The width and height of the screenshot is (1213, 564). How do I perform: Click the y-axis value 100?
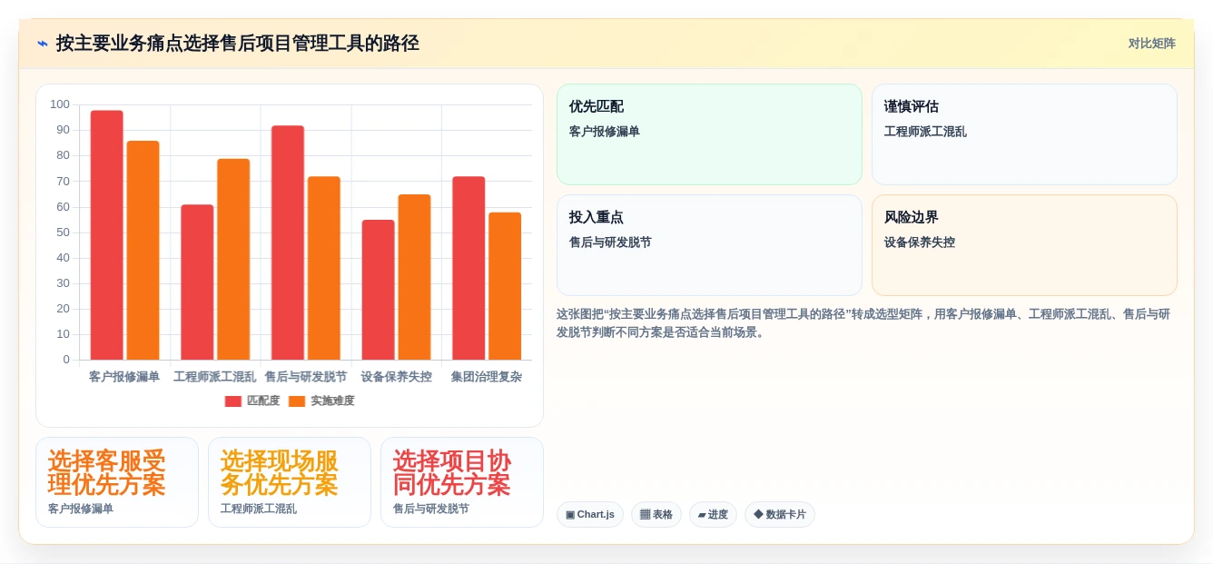pyautogui.click(x=60, y=104)
